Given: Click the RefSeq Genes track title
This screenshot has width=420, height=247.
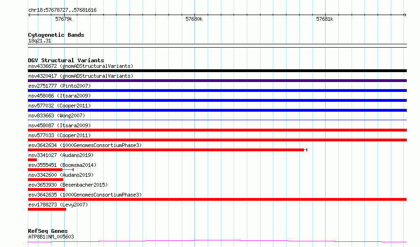Looking at the screenshot, I should point(48,231).
